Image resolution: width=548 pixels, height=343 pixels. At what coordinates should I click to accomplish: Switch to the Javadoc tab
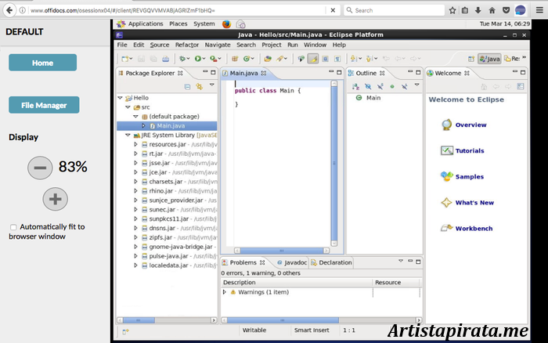pyautogui.click(x=292, y=262)
